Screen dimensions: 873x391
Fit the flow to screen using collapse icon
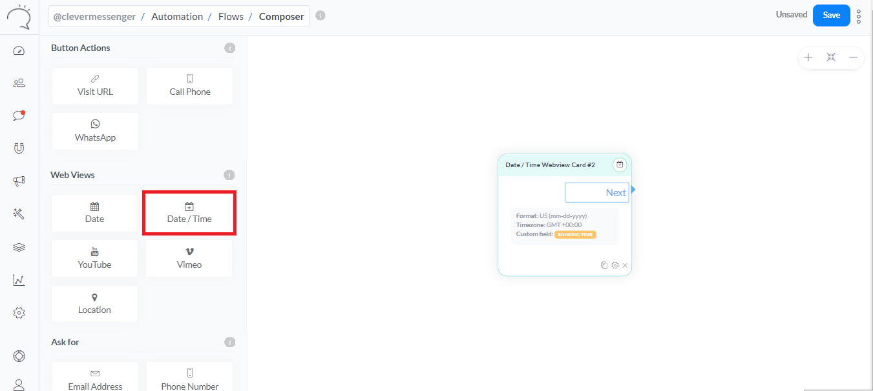click(x=831, y=57)
